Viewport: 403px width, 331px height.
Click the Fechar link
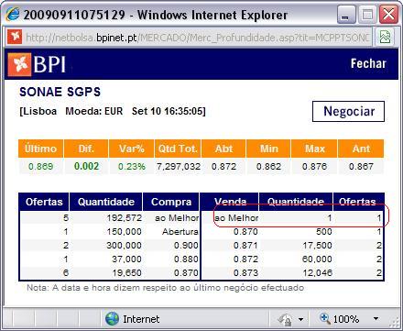[368, 63]
